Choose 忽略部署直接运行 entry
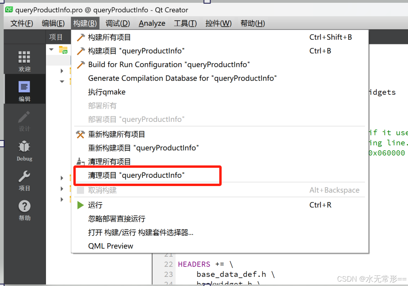Viewport: 408px width, 286px height. pos(220,219)
